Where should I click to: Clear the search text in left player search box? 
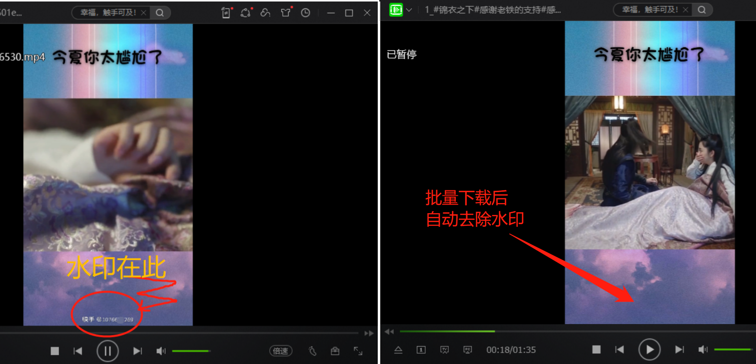coord(144,13)
